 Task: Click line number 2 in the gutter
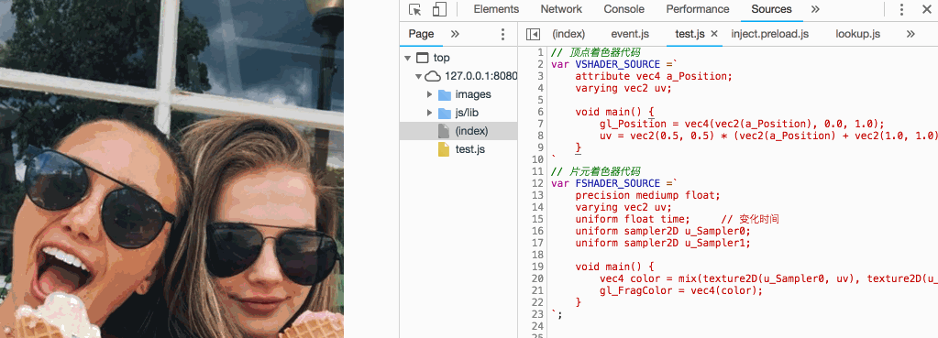540,64
